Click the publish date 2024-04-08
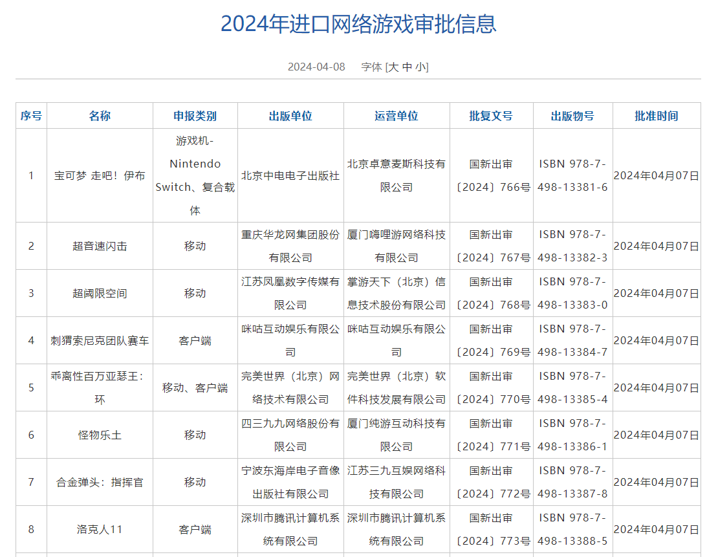 (316, 67)
